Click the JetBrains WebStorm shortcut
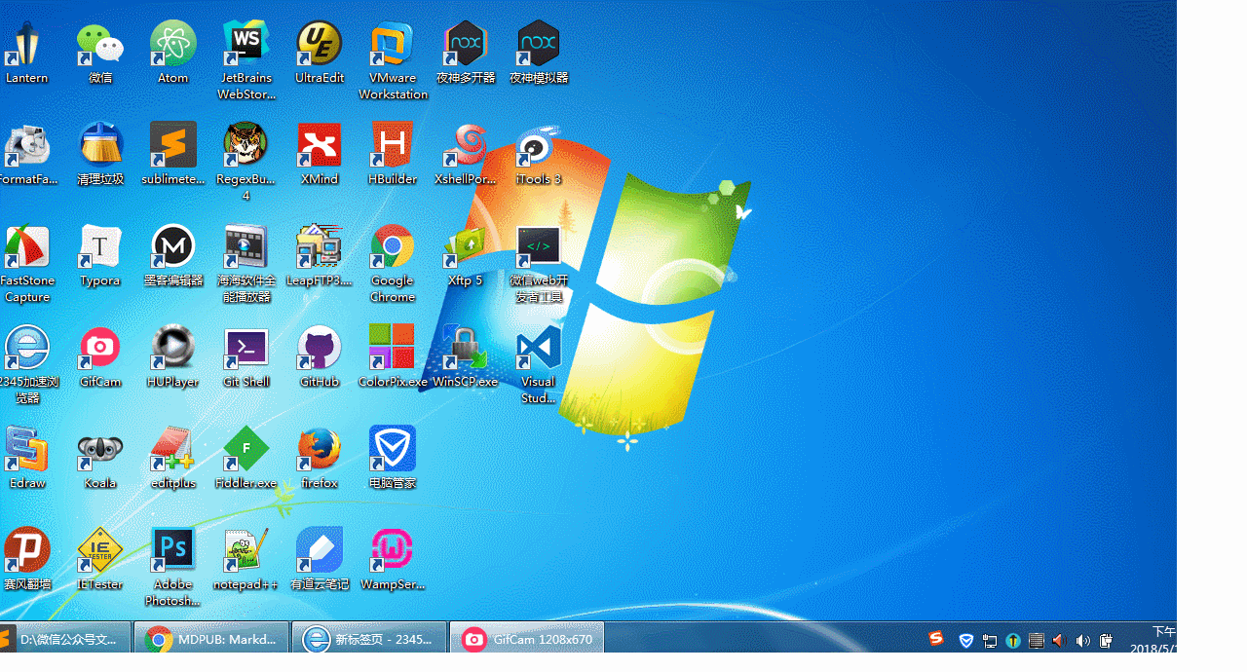The width and height of the screenshot is (1247, 672). click(x=246, y=60)
